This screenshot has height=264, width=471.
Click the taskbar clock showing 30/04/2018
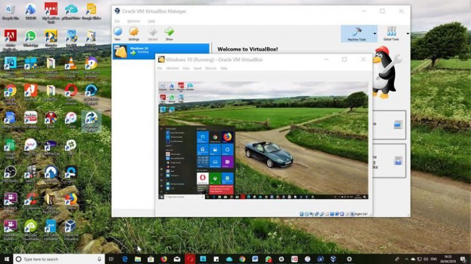point(448,259)
